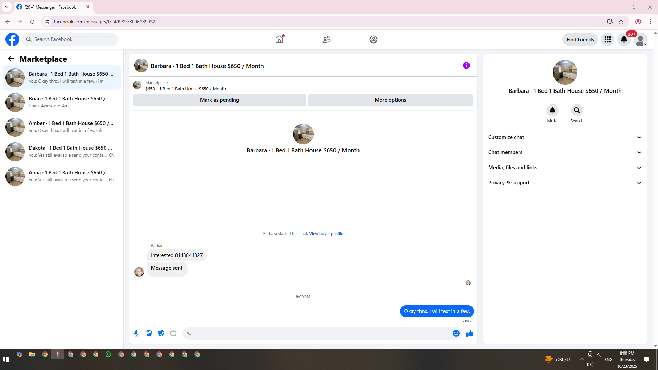The width and height of the screenshot is (658, 370).
Task: Expand Chat members section
Action: (565, 152)
